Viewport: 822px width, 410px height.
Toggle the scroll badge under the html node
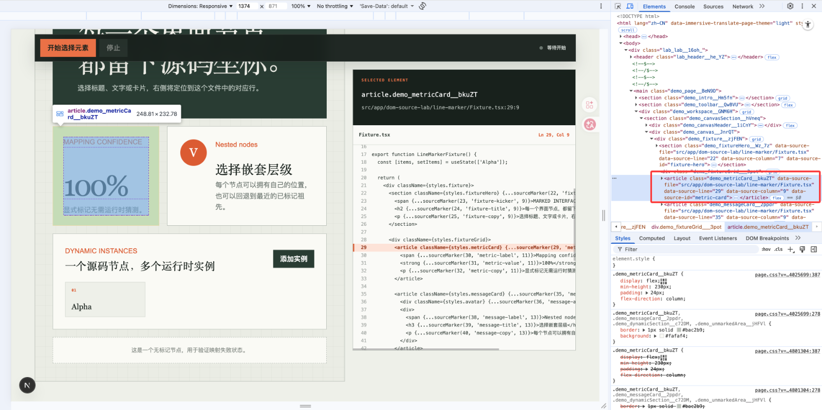point(628,30)
